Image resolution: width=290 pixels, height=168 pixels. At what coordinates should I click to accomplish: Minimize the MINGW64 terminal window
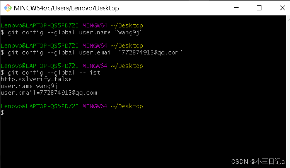[236, 8]
